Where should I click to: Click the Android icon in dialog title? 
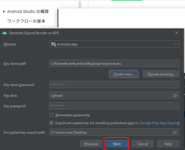tap(5, 33)
